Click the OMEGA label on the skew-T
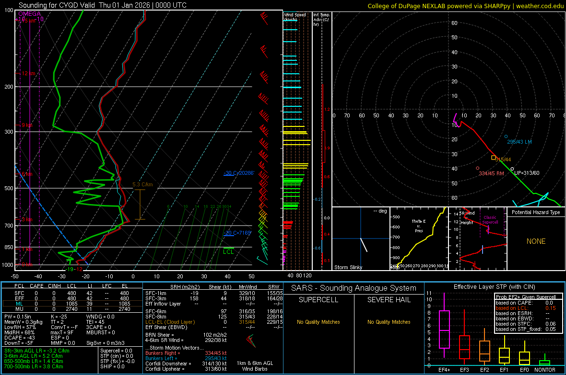This screenshot has width=566, height=375. coord(29,14)
